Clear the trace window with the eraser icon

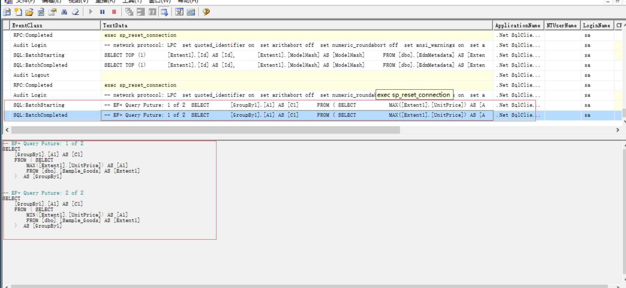76,12
